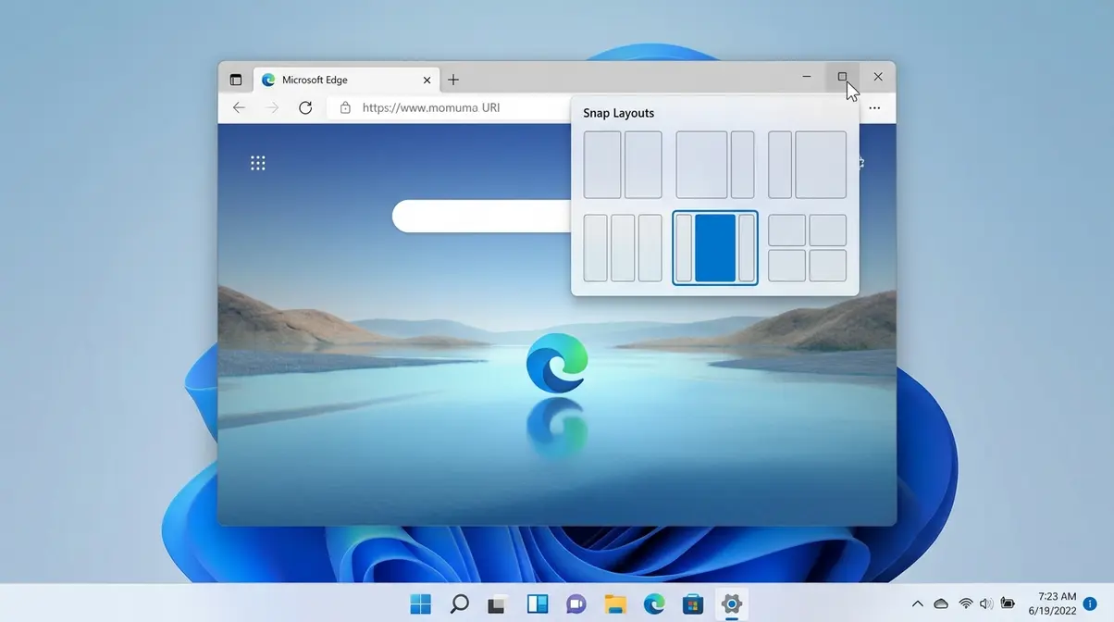Select middle column of three equal columns layout
Screen dimensions: 1114x622
click(623, 248)
